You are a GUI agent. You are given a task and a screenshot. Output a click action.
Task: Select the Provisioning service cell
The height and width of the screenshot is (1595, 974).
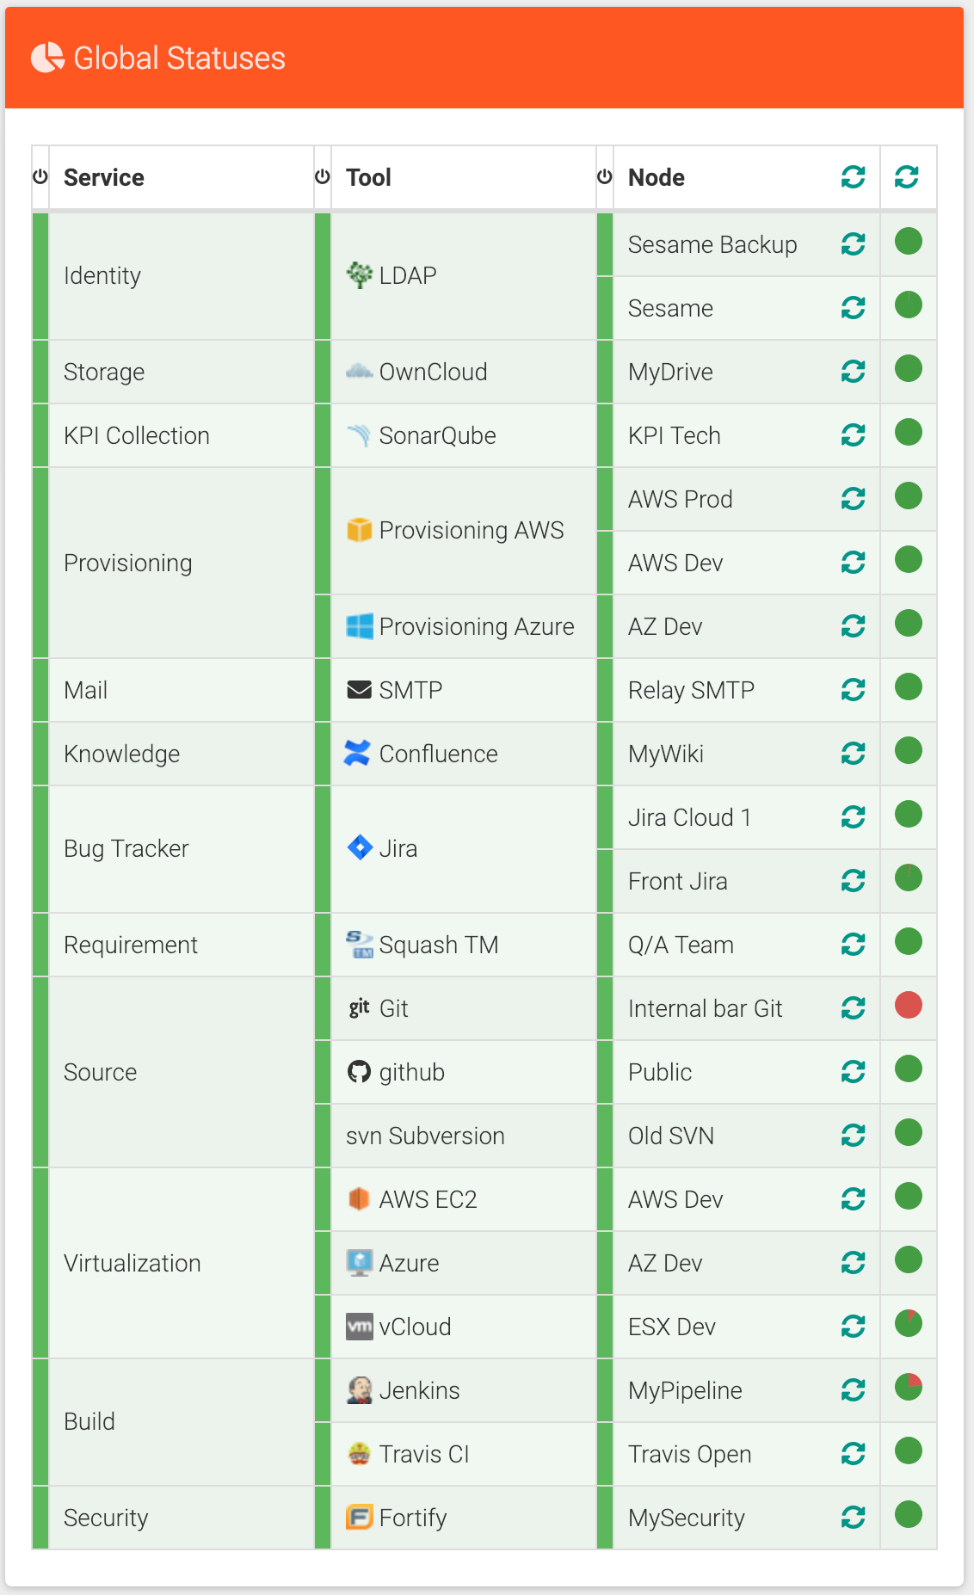tap(182, 563)
